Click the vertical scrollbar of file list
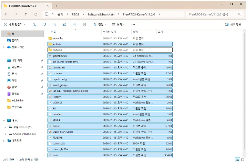The width and height of the screenshot is (246, 163). 244,91
